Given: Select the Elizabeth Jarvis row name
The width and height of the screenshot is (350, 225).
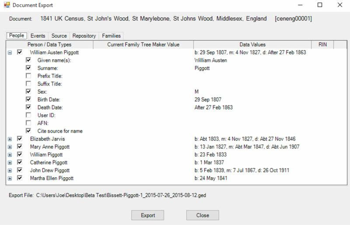Looking at the screenshot, I should pos(47,139).
